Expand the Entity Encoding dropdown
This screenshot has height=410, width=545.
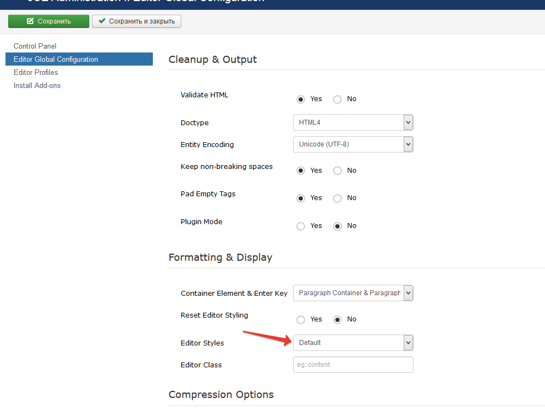[353, 144]
